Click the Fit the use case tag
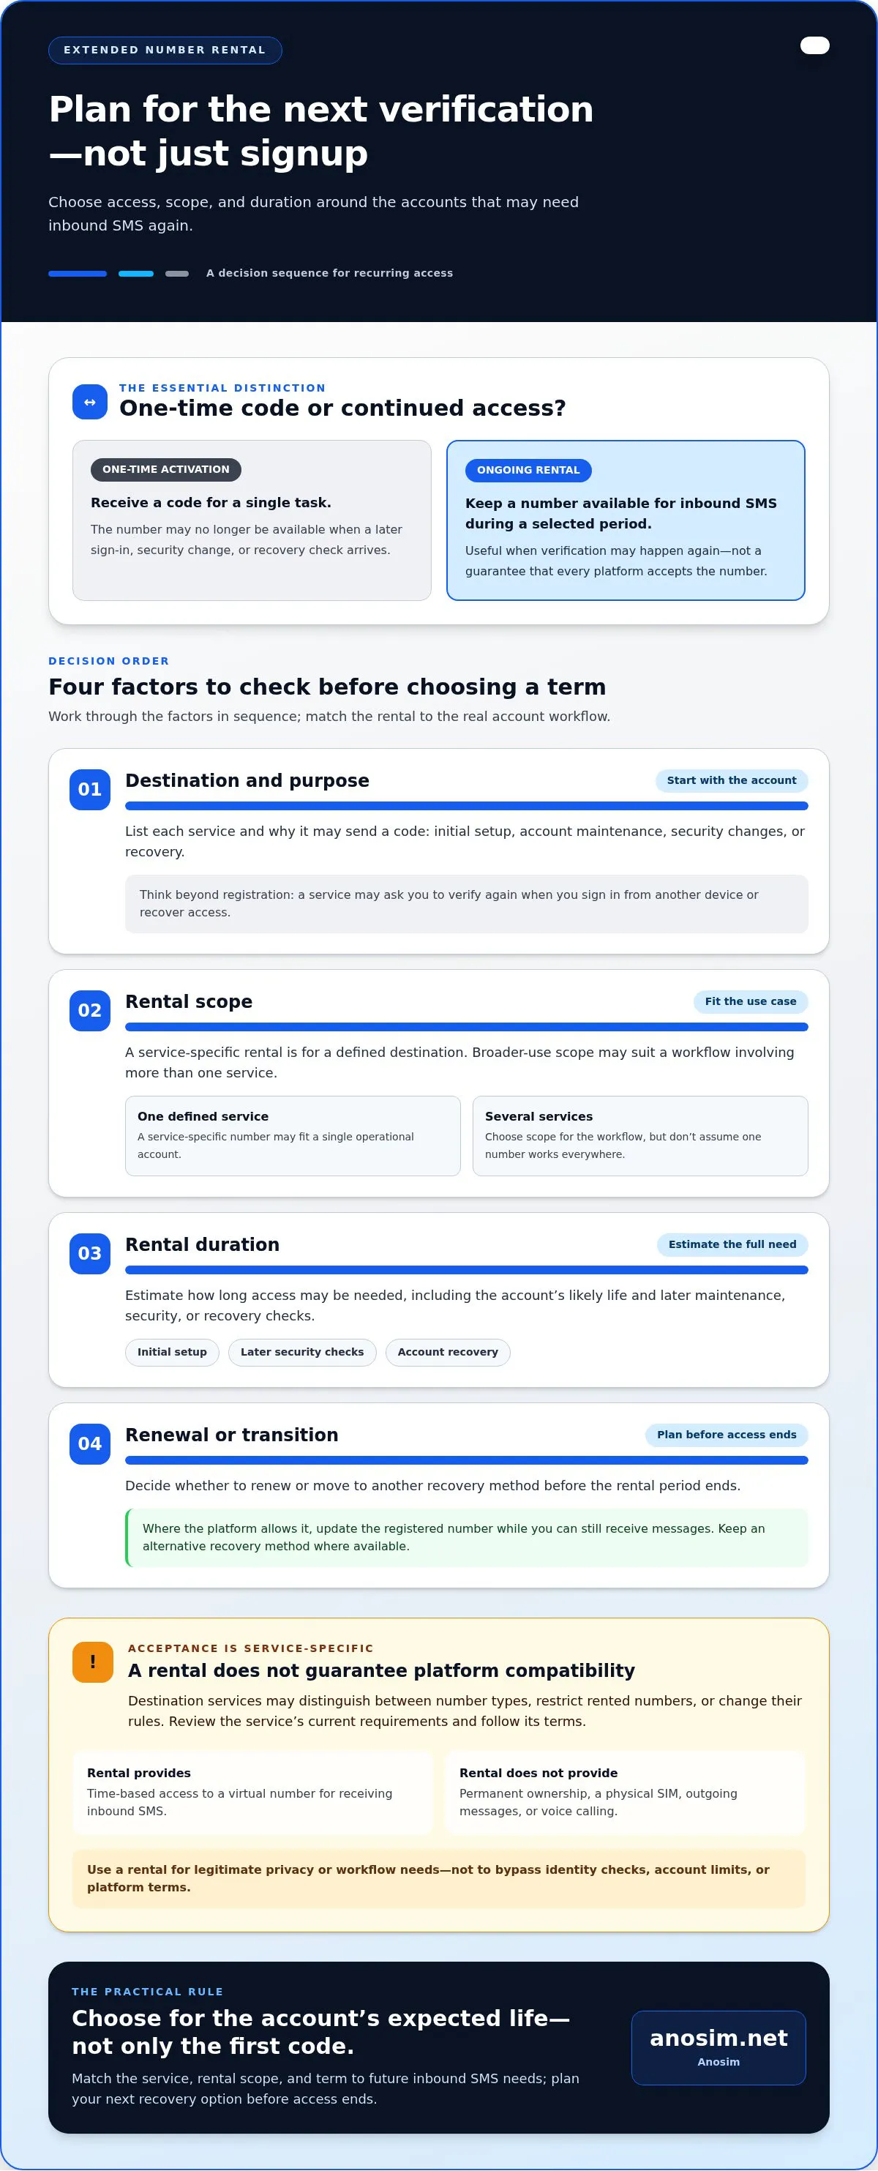This screenshot has width=878, height=2171. click(751, 1001)
